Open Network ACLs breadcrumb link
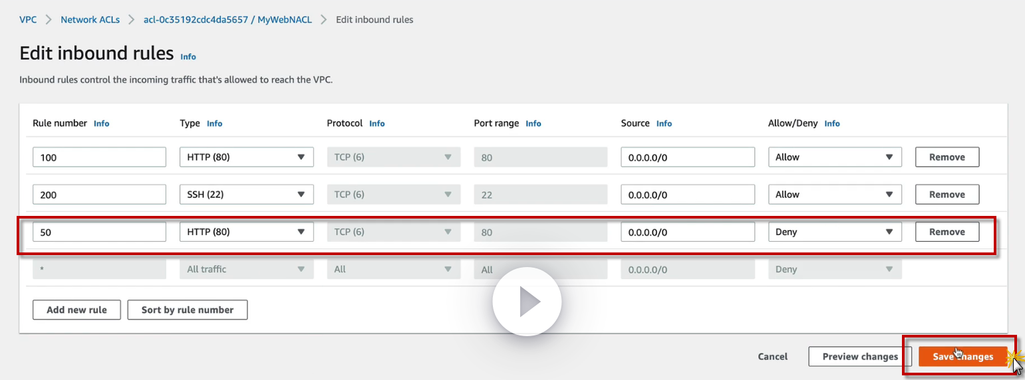 [x=90, y=20]
